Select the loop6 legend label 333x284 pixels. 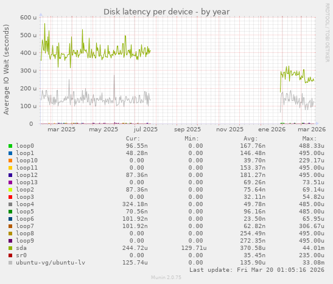pyautogui.click(x=25, y=219)
